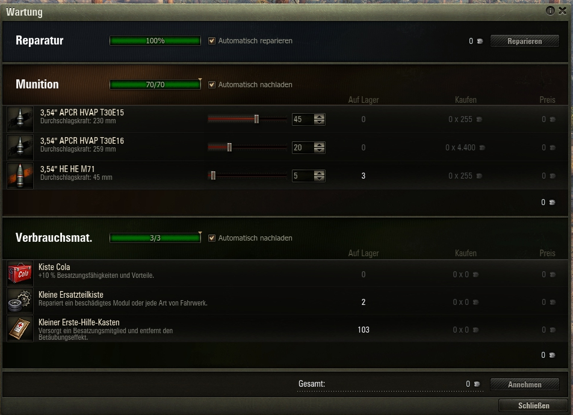The width and height of the screenshot is (573, 415).
Task: Click the APCR HVAP T30E15 shell icon
Action: coord(20,119)
